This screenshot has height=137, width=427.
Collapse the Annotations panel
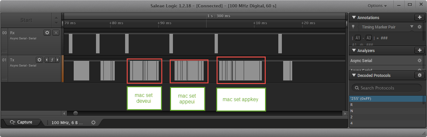pyautogui.click(x=354, y=17)
